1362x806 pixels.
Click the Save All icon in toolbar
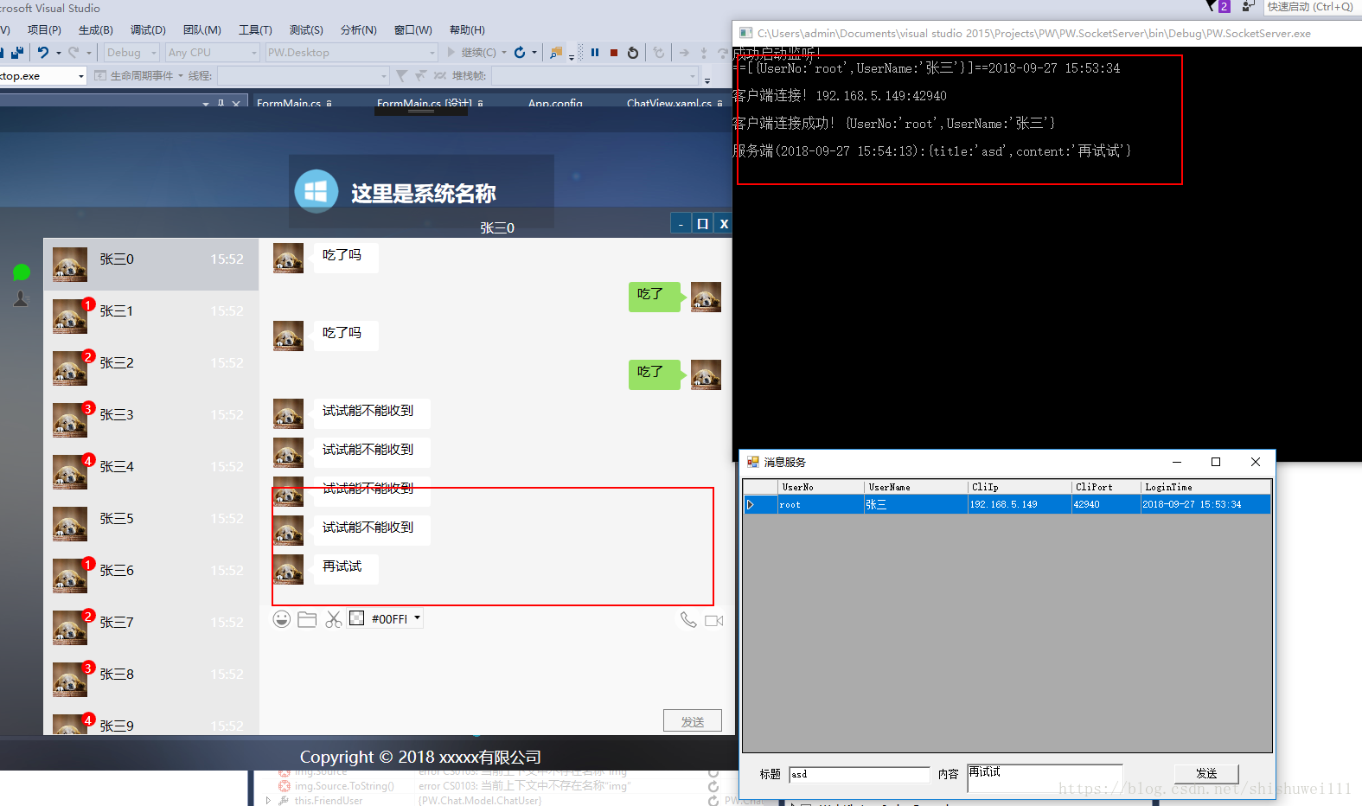(x=17, y=53)
